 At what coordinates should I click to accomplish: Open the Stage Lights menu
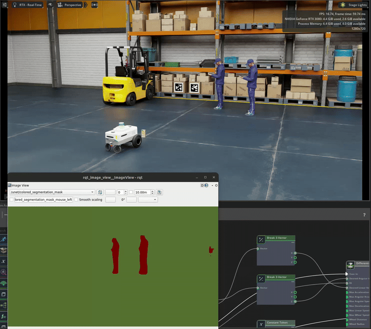click(x=354, y=5)
